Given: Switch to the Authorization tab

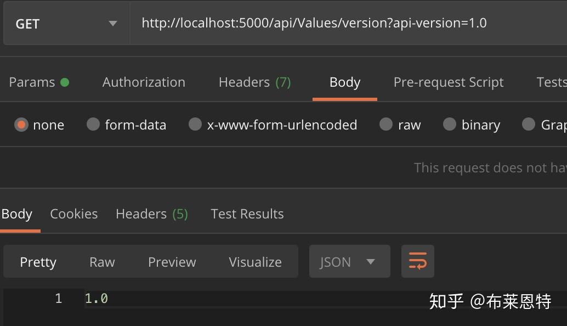Looking at the screenshot, I should [x=144, y=82].
